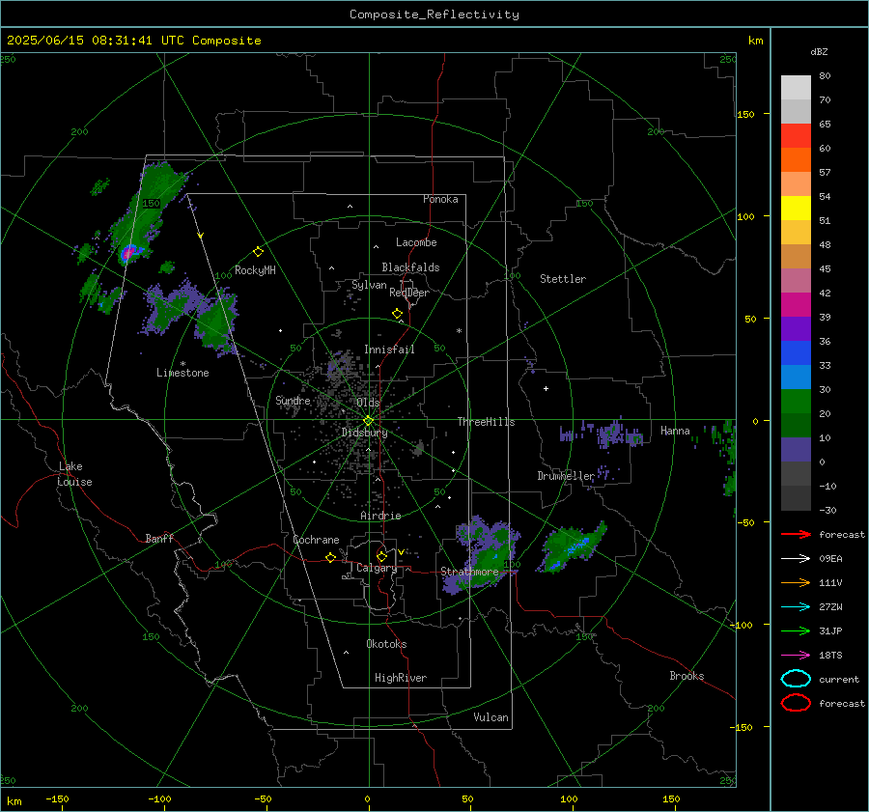This screenshot has height=812, width=869.
Task: Click the Brooks label
Action: tap(687, 676)
